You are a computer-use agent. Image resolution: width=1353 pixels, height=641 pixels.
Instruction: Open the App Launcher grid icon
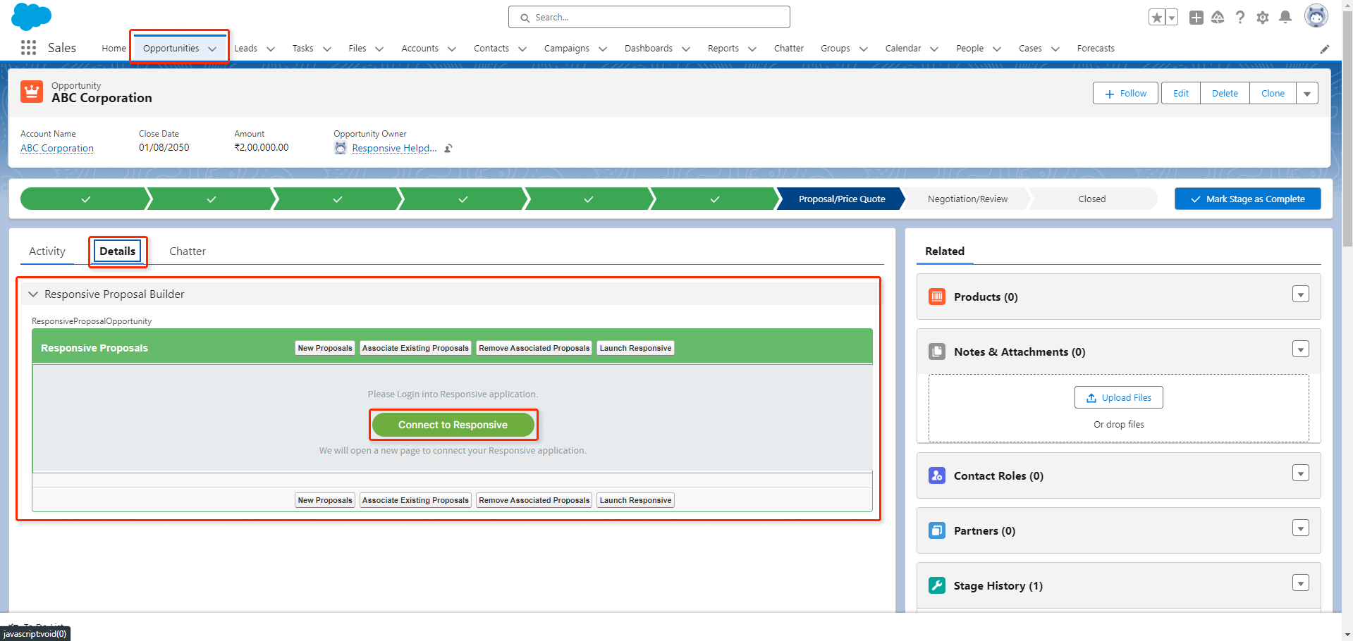tap(28, 48)
